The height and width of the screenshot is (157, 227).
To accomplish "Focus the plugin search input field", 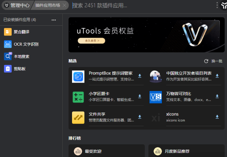I will (143, 5).
